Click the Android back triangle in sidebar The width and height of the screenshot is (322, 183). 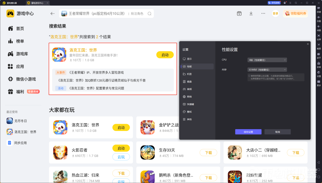coord(318,162)
